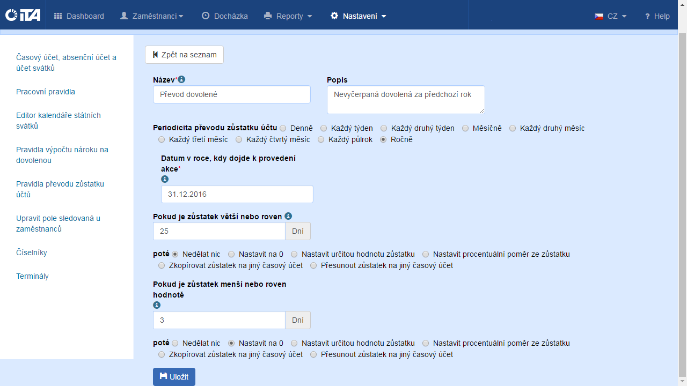Viewport: 687px width, 386px height.
Task: Click the Czech flag language icon
Action: 599,16
